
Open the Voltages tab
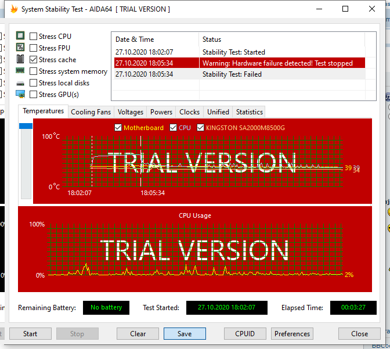click(131, 112)
